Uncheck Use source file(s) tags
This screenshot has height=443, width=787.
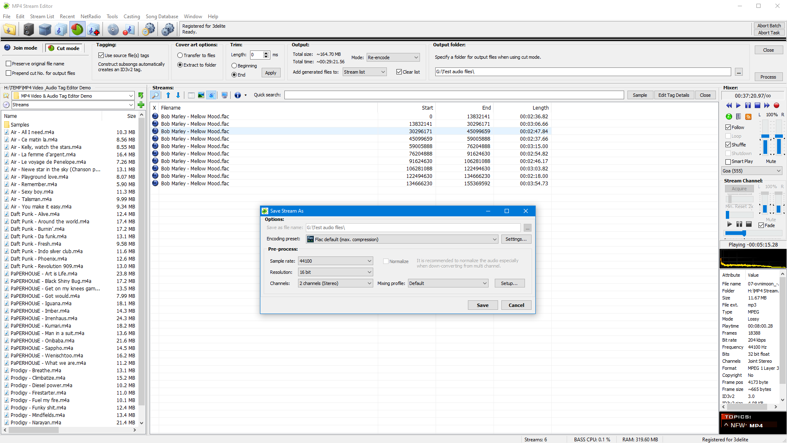pos(101,55)
